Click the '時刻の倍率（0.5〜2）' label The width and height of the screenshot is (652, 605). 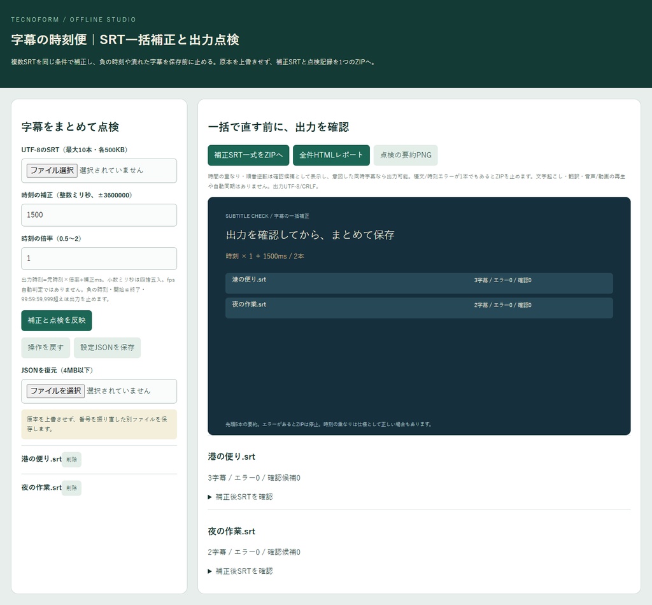52,239
